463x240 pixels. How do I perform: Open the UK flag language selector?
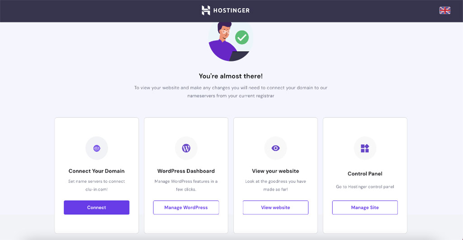(444, 10)
